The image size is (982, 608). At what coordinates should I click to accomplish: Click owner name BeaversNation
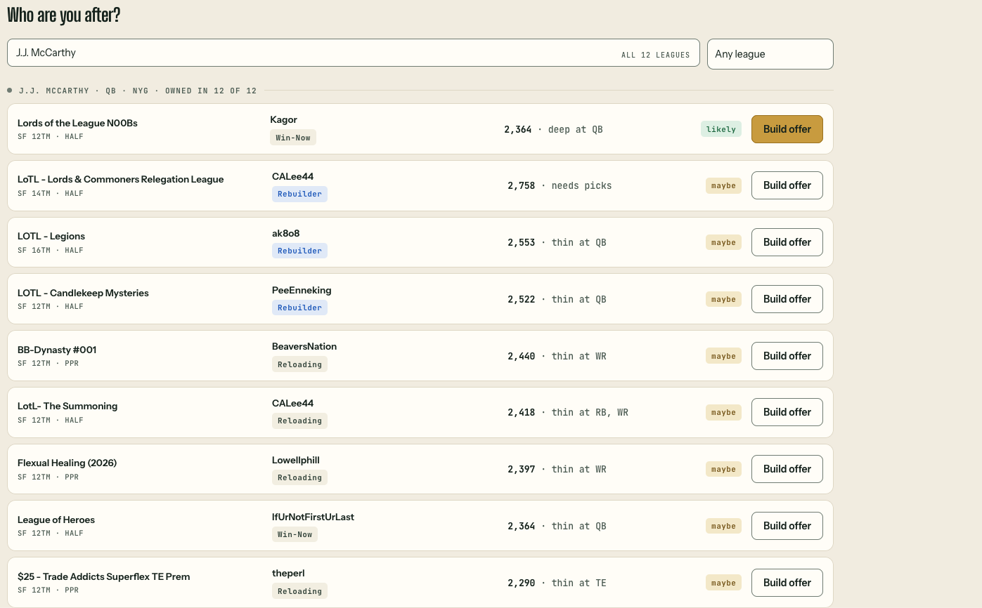[304, 346]
